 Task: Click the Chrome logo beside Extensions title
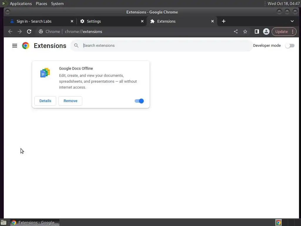click(x=26, y=46)
